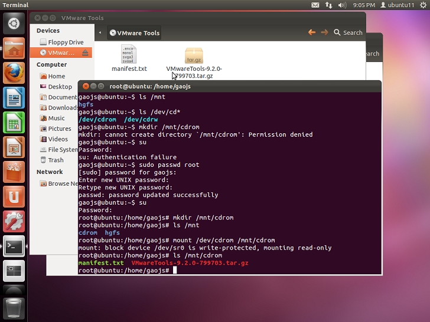The width and height of the screenshot is (430, 322).
Task: Select Floppy Drive in Devices sidebar
Action: pyautogui.click(x=61, y=42)
